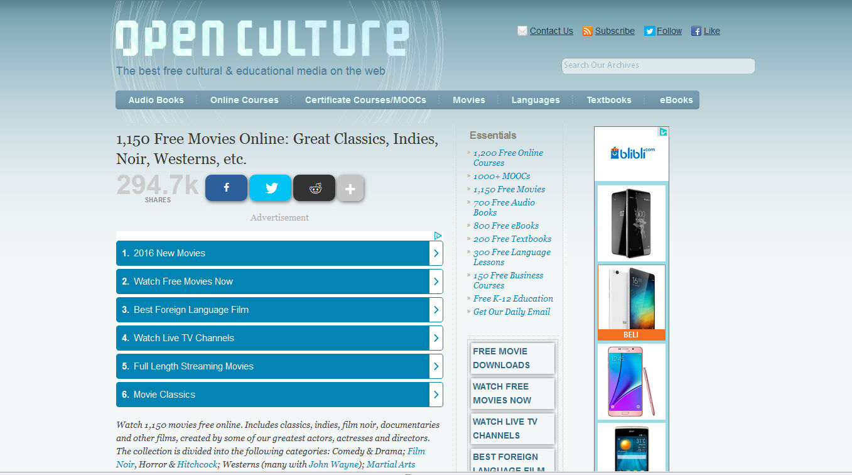Click Movie Classics ad row
Image resolution: width=852 pixels, height=475 pixels.
tap(279, 395)
